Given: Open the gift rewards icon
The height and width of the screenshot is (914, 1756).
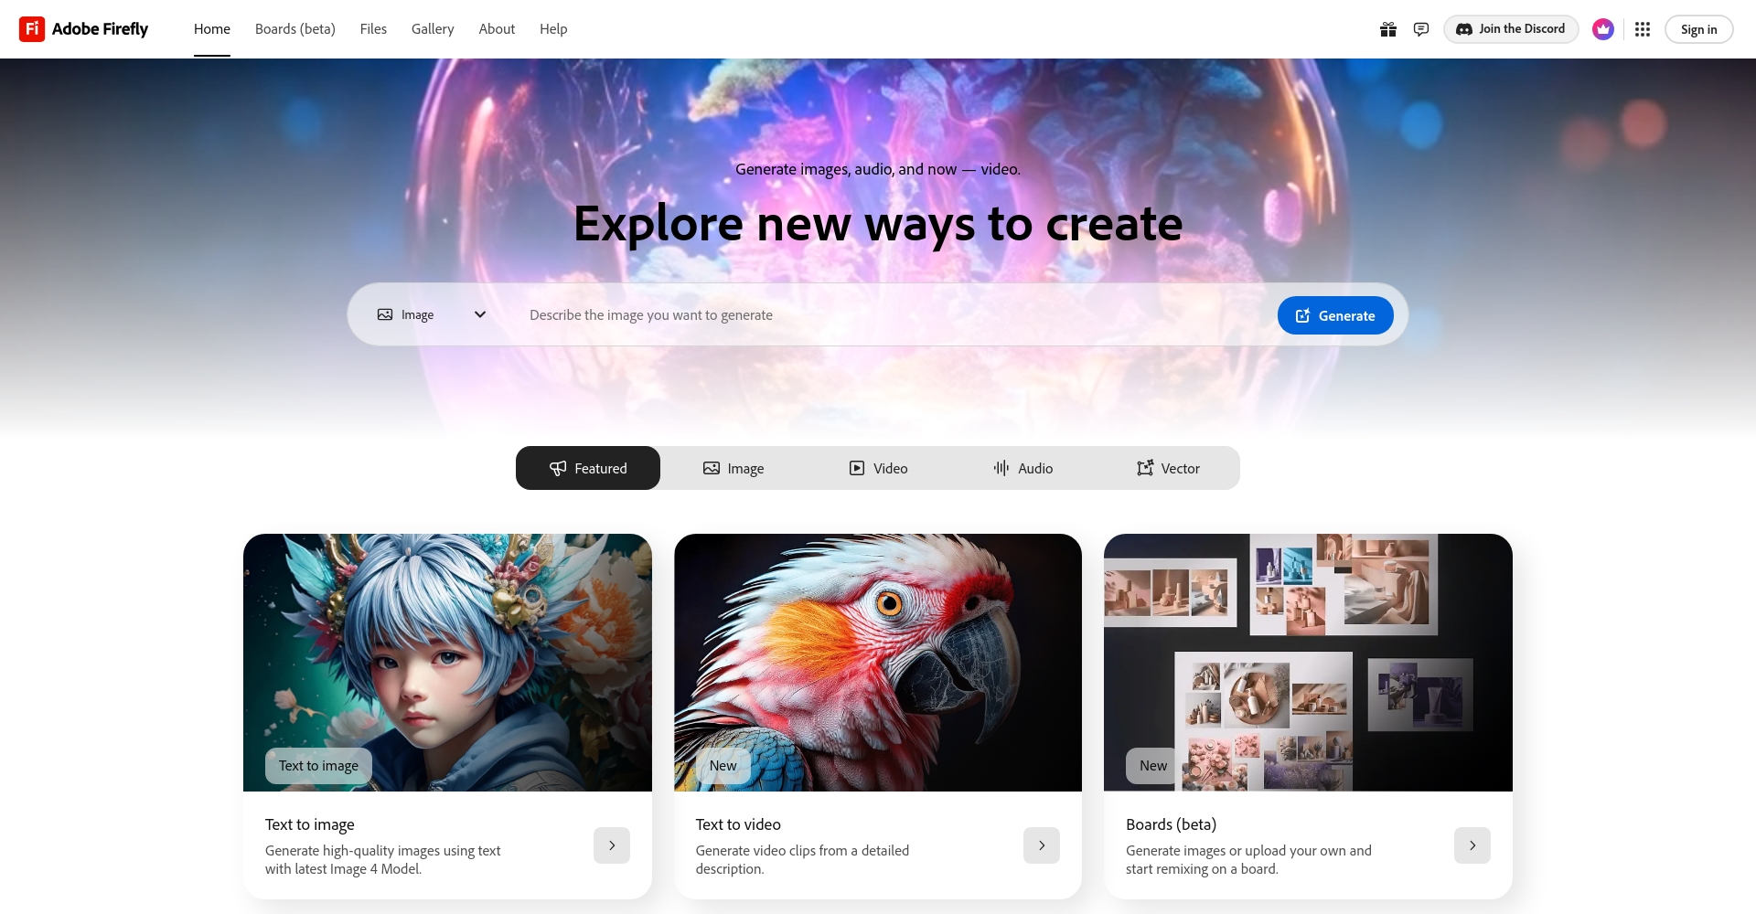Looking at the screenshot, I should tap(1387, 29).
